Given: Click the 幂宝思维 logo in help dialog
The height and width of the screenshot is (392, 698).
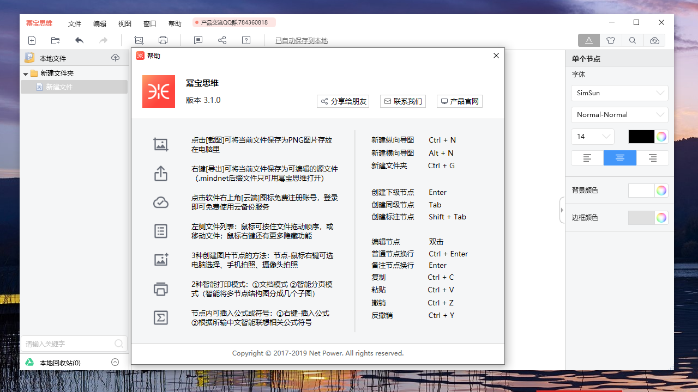Looking at the screenshot, I should (159, 91).
